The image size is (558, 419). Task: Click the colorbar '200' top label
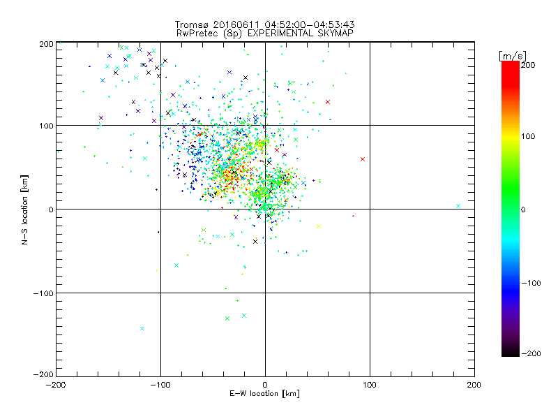point(528,65)
